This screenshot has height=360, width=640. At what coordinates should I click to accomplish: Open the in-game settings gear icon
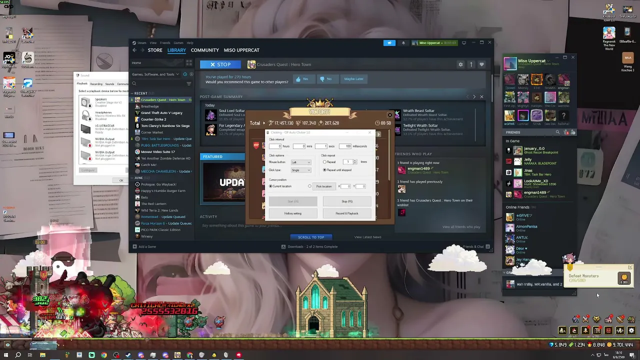(x=631, y=330)
